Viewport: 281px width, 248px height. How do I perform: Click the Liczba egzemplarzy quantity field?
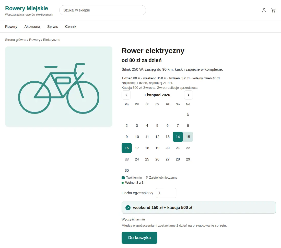[x=166, y=193]
